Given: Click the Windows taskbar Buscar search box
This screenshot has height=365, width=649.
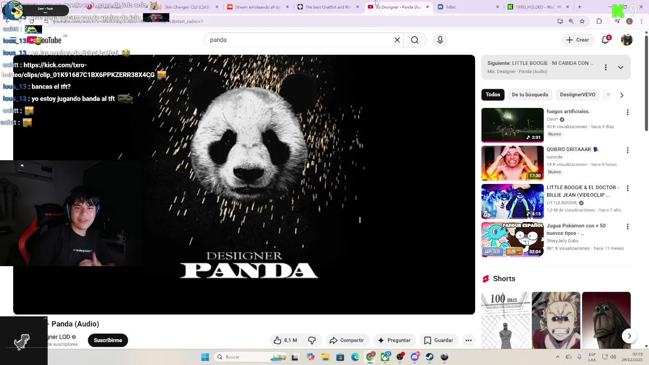Looking at the screenshot, I should click(251, 357).
